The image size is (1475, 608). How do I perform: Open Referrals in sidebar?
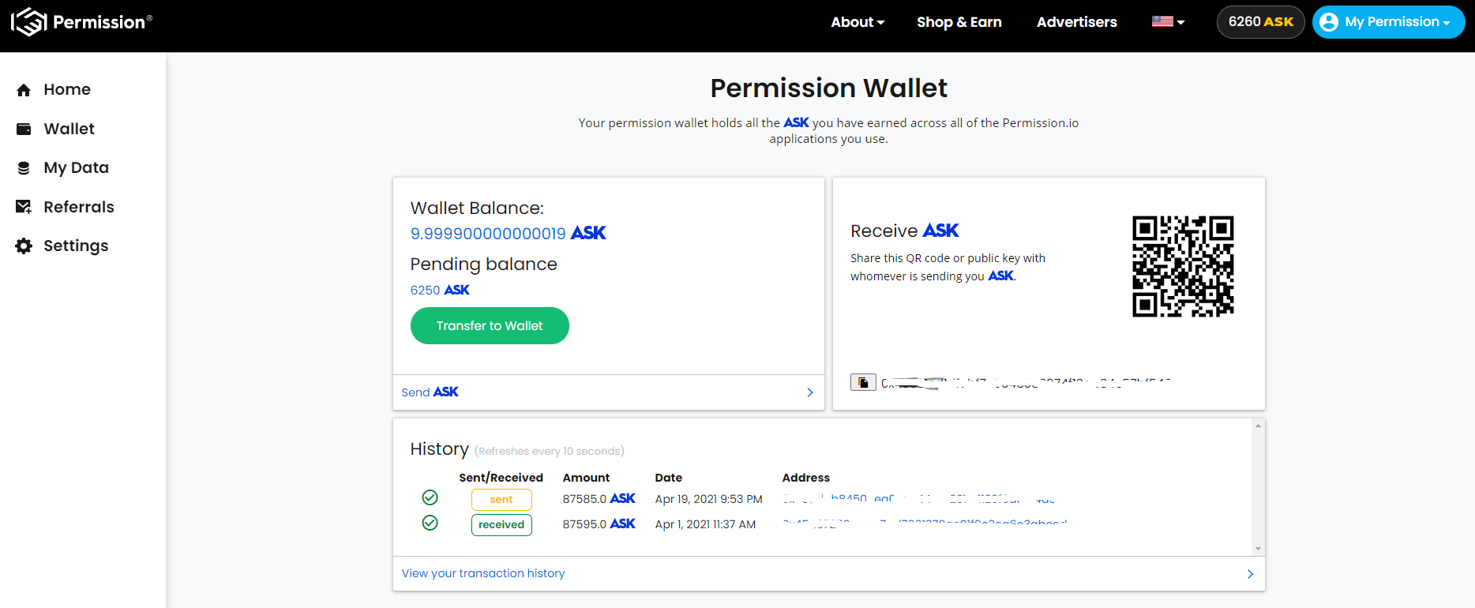click(x=79, y=207)
